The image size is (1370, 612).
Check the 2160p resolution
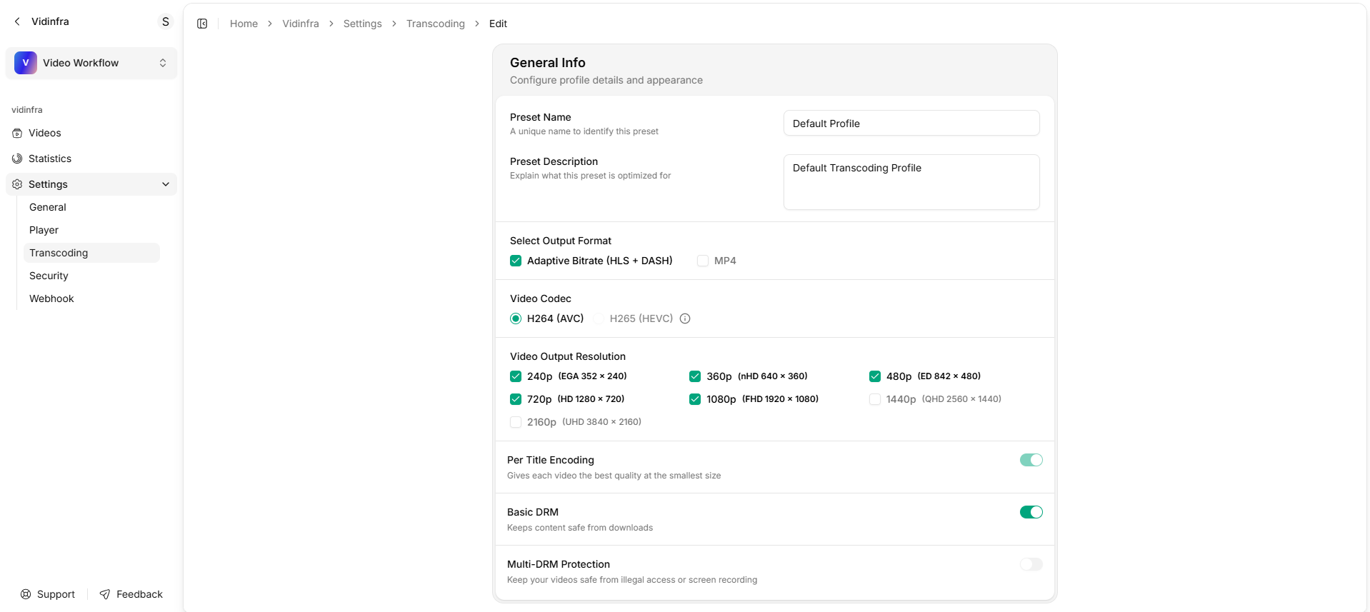click(516, 422)
